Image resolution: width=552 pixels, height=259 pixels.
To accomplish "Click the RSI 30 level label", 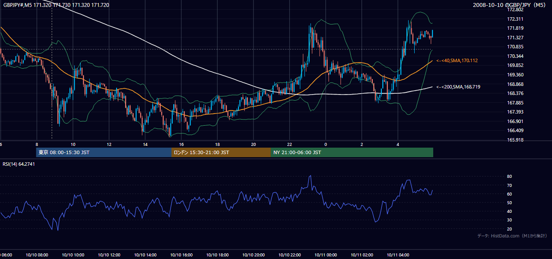I will 510,220.
